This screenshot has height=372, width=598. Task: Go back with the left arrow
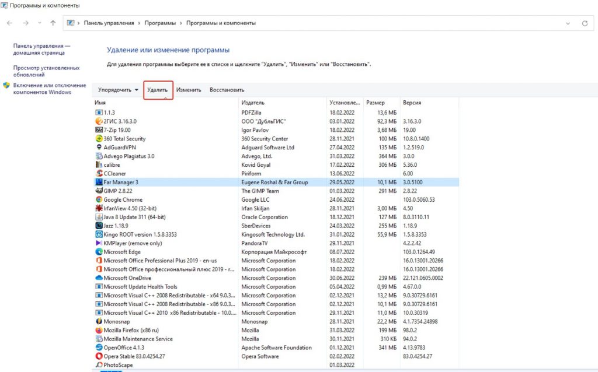coord(9,23)
